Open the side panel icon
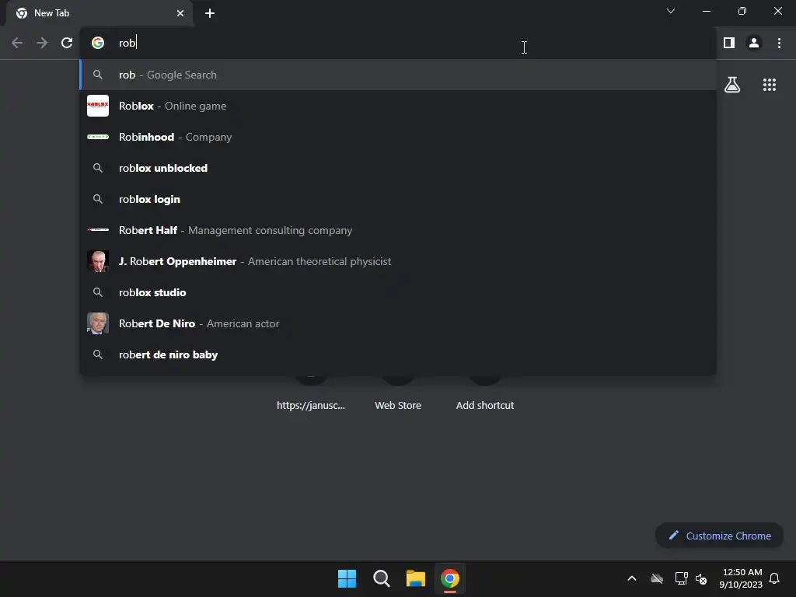Image resolution: width=796 pixels, height=597 pixels. pos(729,44)
